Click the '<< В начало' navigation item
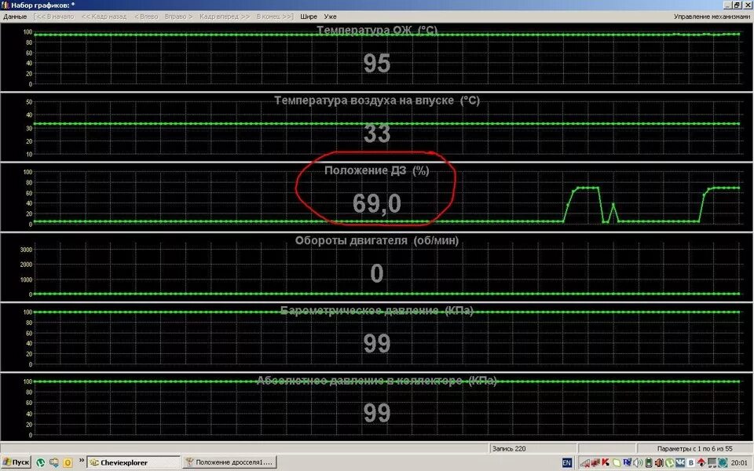The image size is (754, 471). 54,16
